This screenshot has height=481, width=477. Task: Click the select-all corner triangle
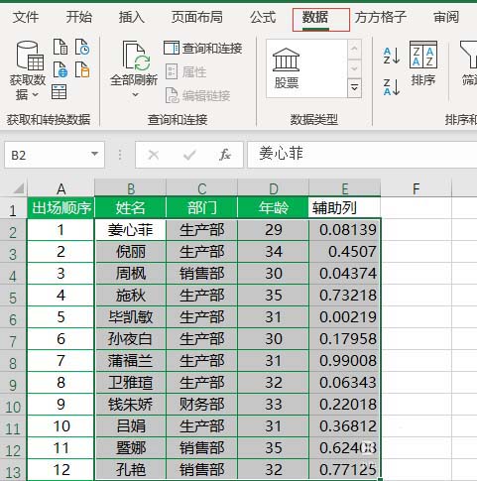pyautogui.click(x=19, y=188)
